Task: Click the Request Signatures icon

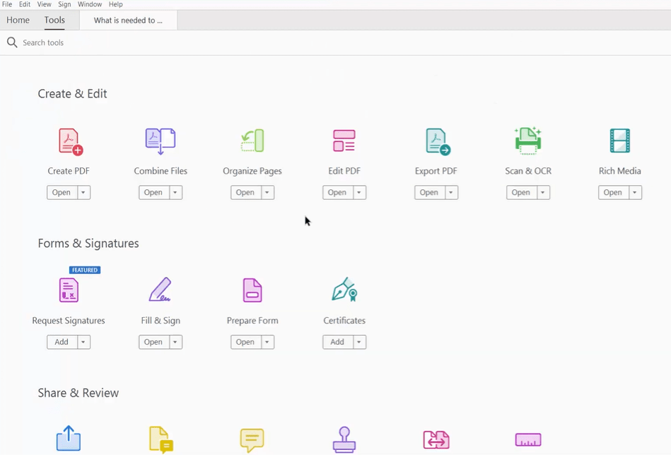Action: (69, 290)
